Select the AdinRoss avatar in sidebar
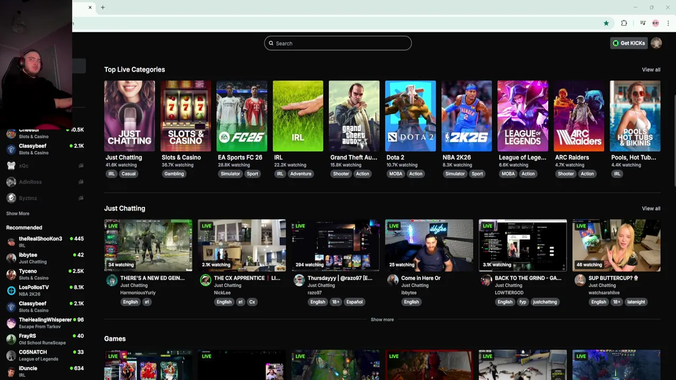This screenshot has width=676, height=380. (x=11, y=182)
